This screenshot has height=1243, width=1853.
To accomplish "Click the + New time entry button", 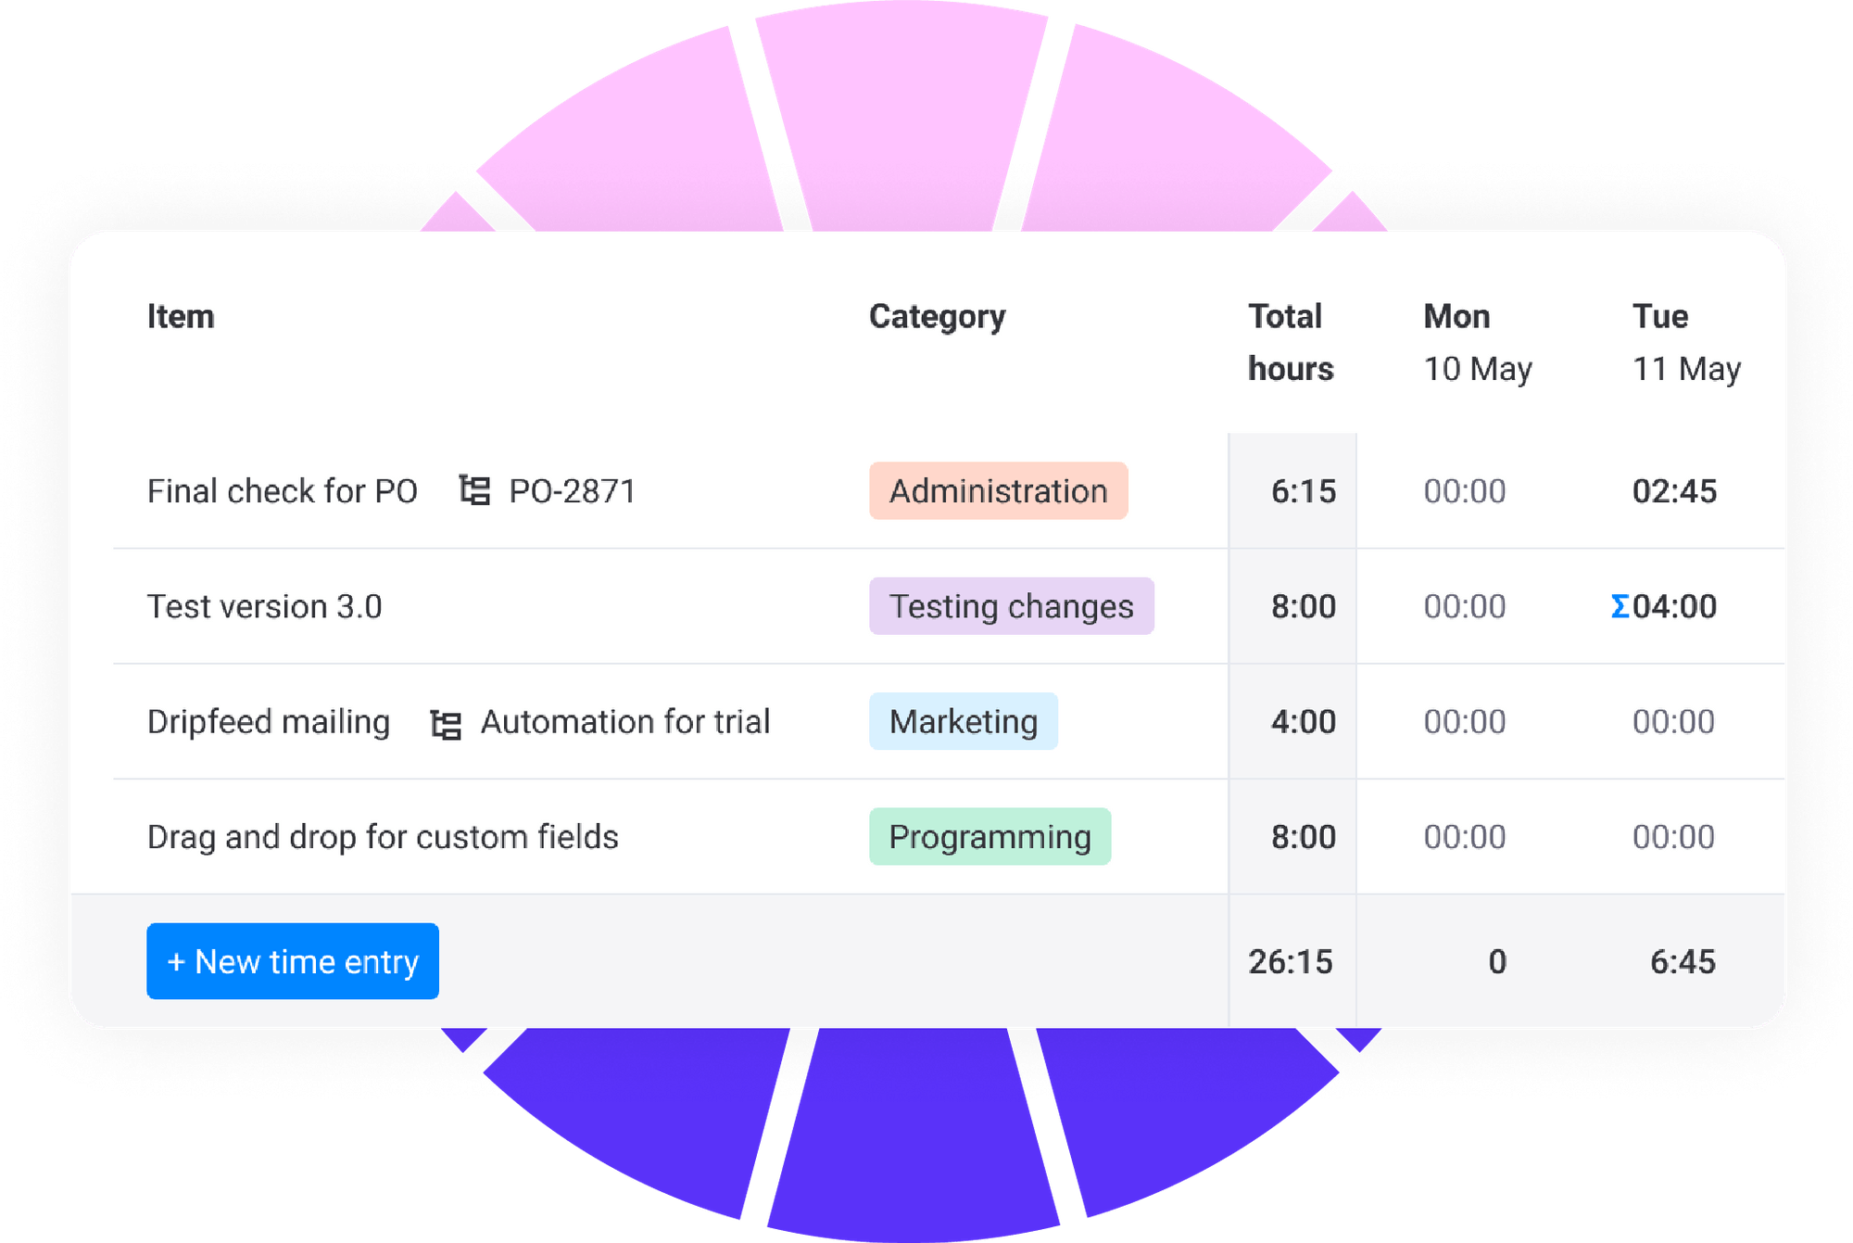I will pos(292,961).
